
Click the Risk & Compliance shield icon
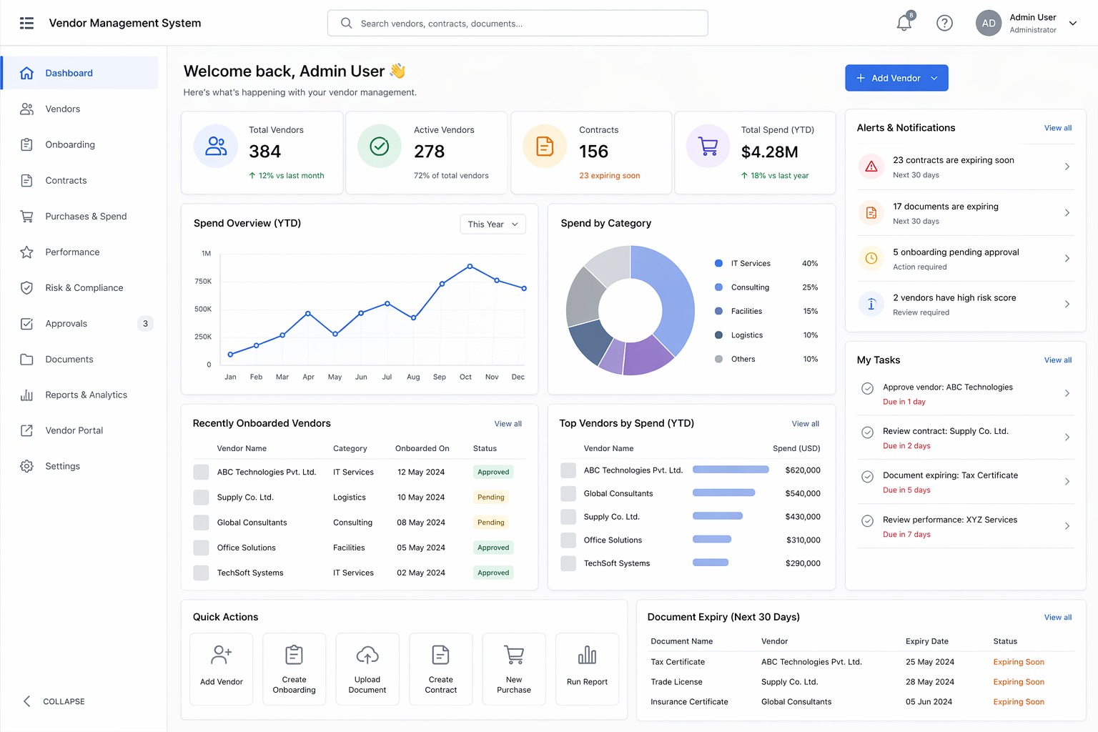click(26, 287)
